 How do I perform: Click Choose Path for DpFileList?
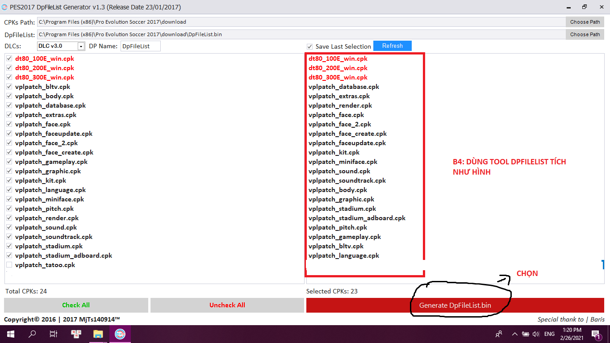585,34
